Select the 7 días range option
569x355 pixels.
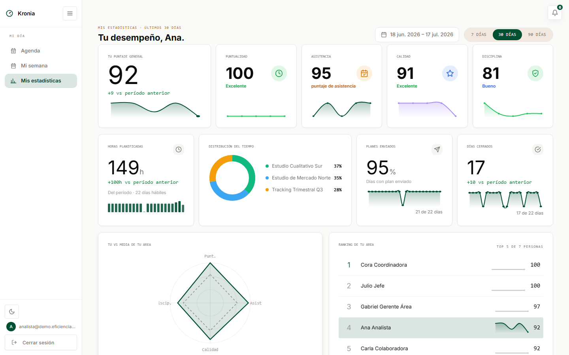(x=479, y=35)
